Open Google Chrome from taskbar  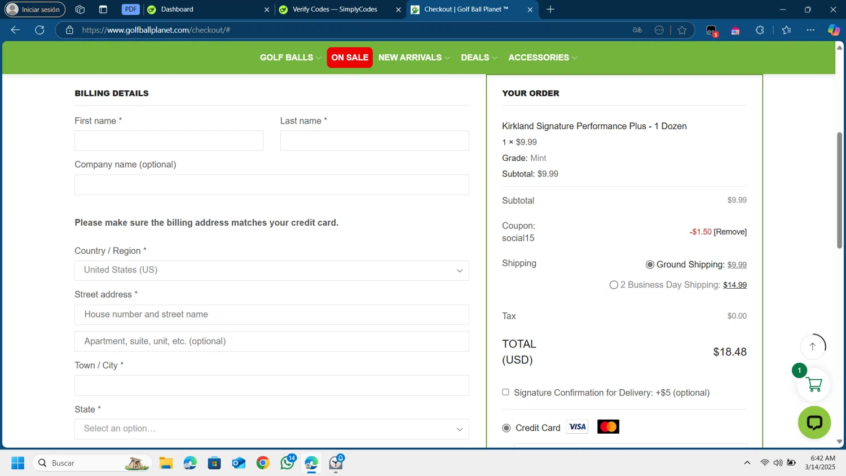[x=263, y=463]
